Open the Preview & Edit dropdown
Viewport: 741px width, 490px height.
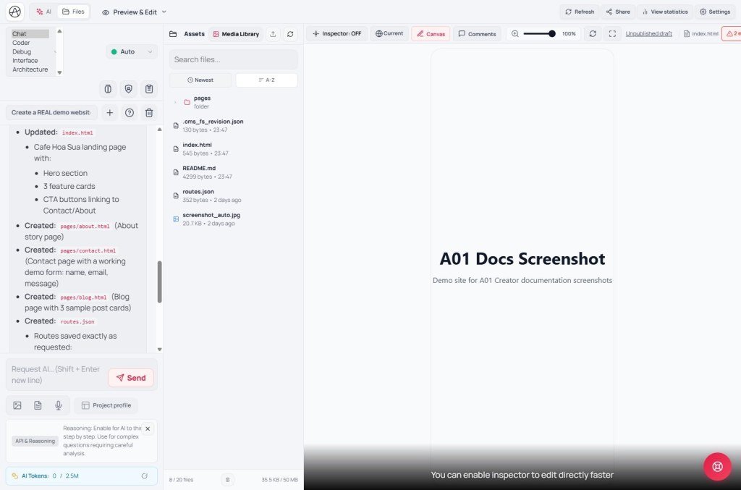(134, 12)
